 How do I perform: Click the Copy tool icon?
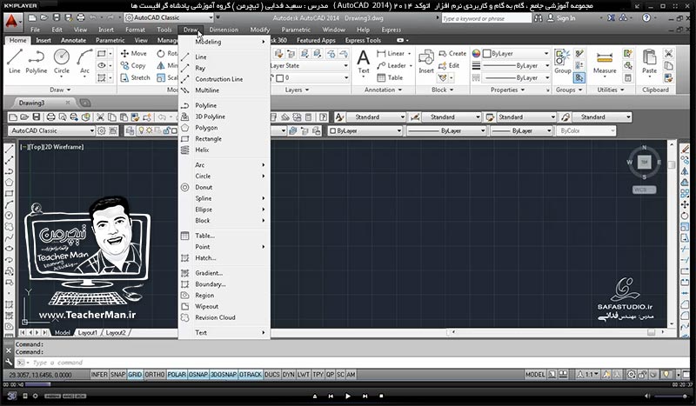124,65
